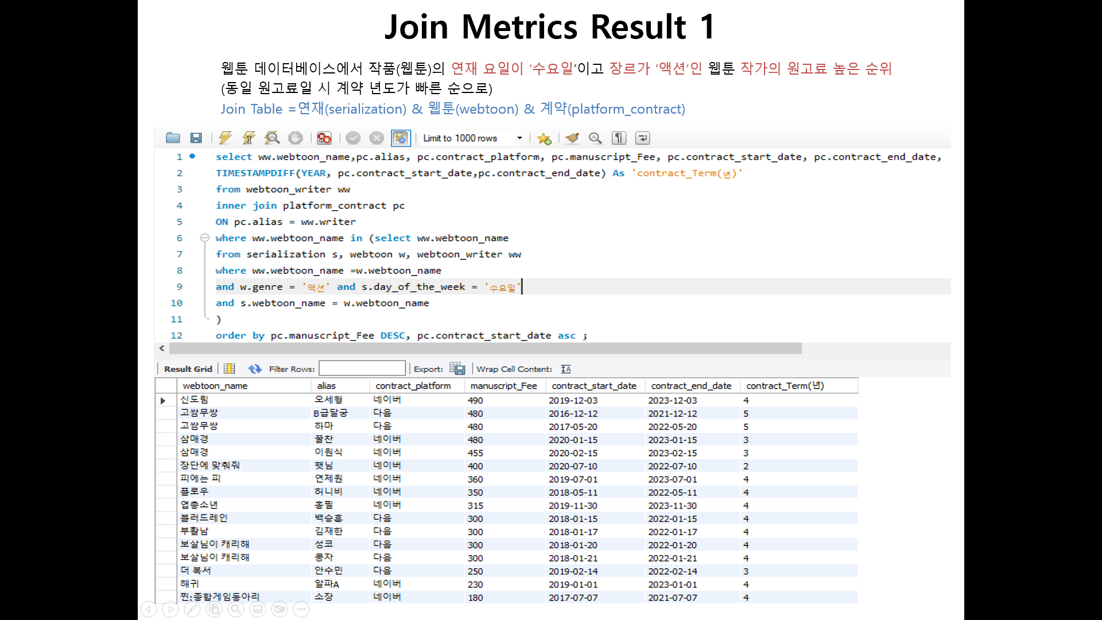Viewport: 1102px width, 620px height.
Task: Run Explain plan (lightning with magnifier icon)
Action: point(272,138)
